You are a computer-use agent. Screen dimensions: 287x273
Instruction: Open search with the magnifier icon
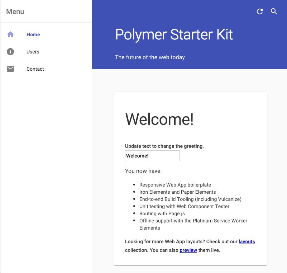tap(274, 11)
